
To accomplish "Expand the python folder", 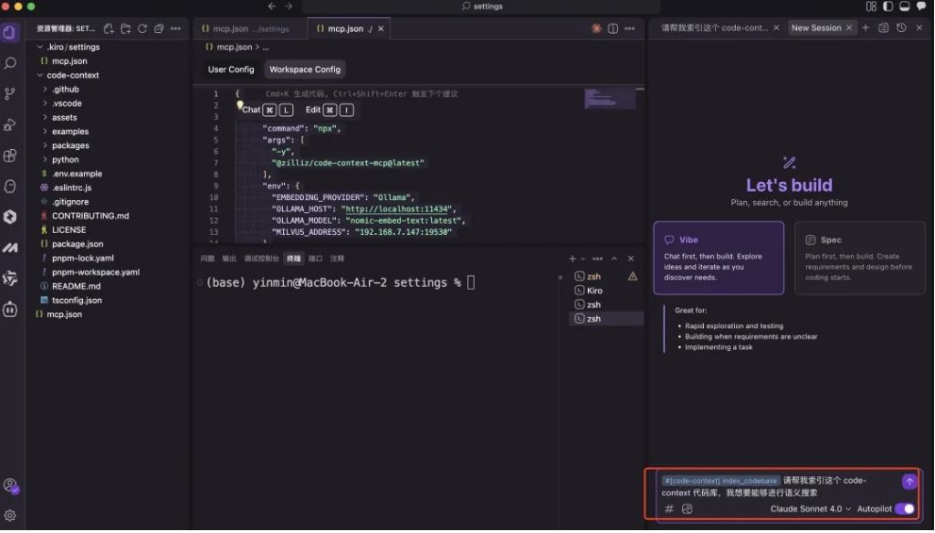I will 60,159.
